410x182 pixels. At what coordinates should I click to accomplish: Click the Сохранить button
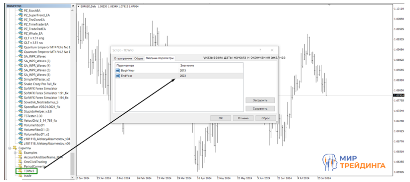[x=260, y=109]
